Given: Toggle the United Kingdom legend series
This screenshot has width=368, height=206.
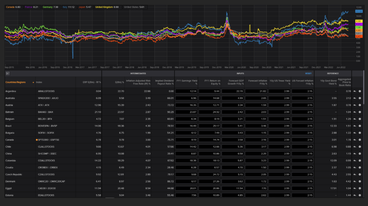Looking at the screenshot, I should (107, 7).
